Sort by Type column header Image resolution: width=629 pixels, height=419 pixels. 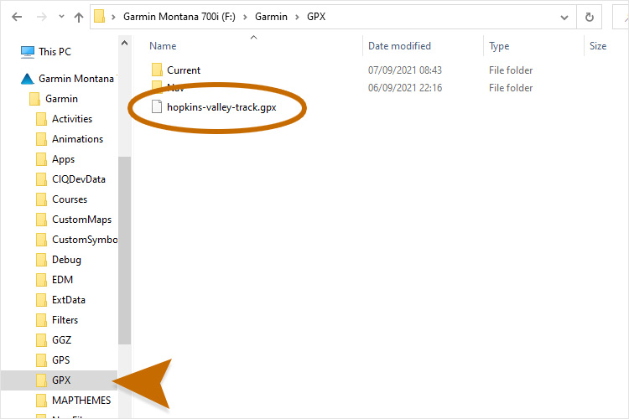(499, 46)
